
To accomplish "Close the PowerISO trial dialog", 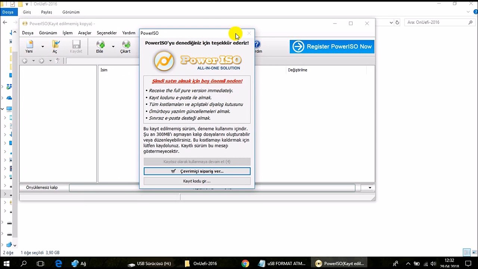I will tap(249, 33).
